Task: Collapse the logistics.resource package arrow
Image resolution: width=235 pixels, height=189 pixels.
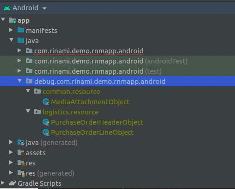Action: click(28, 111)
